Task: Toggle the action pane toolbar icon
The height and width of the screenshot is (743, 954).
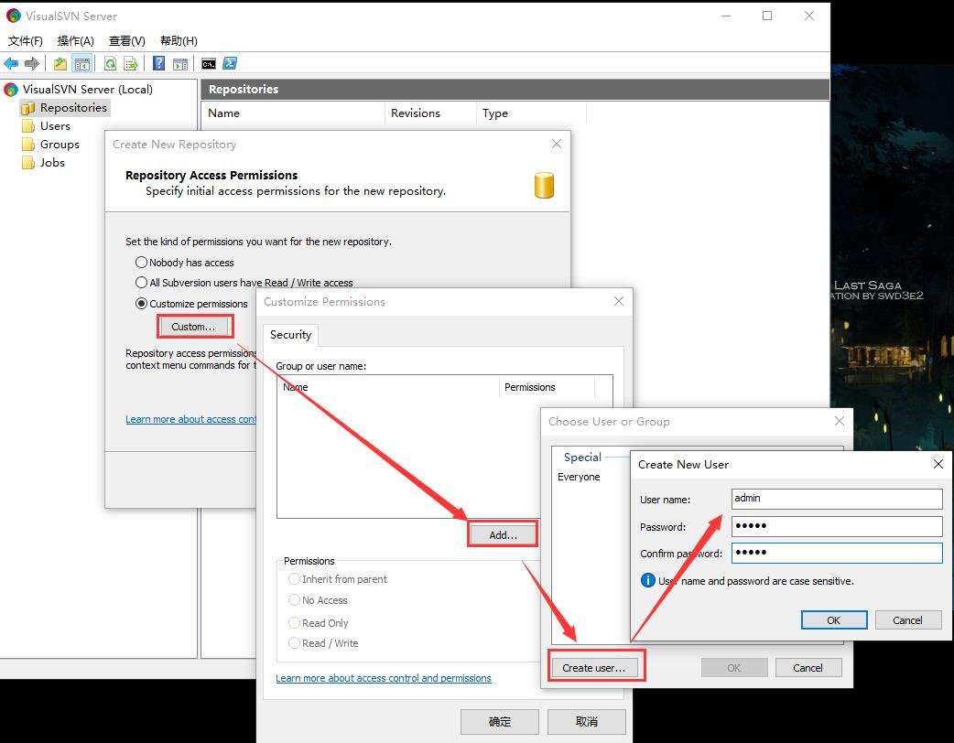Action: point(180,63)
